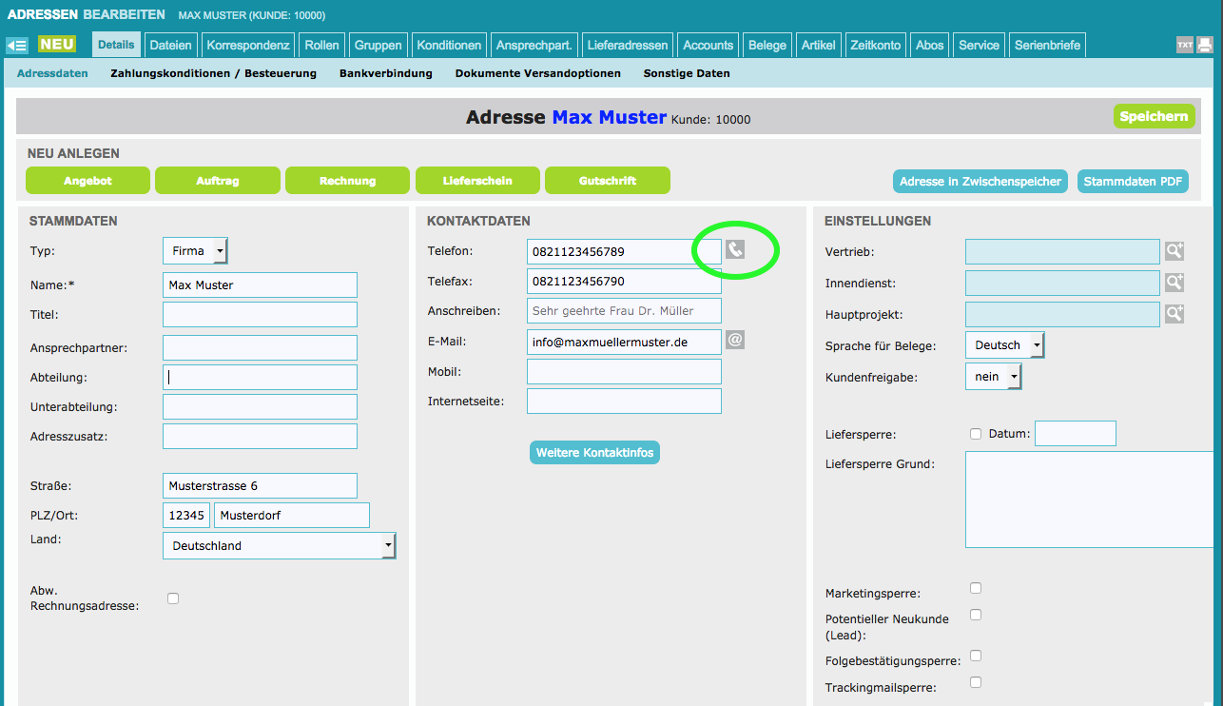The height and width of the screenshot is (706, 1223).
Task: Open the search icon next to Hauptprojekt
Action: (1174, 314)
